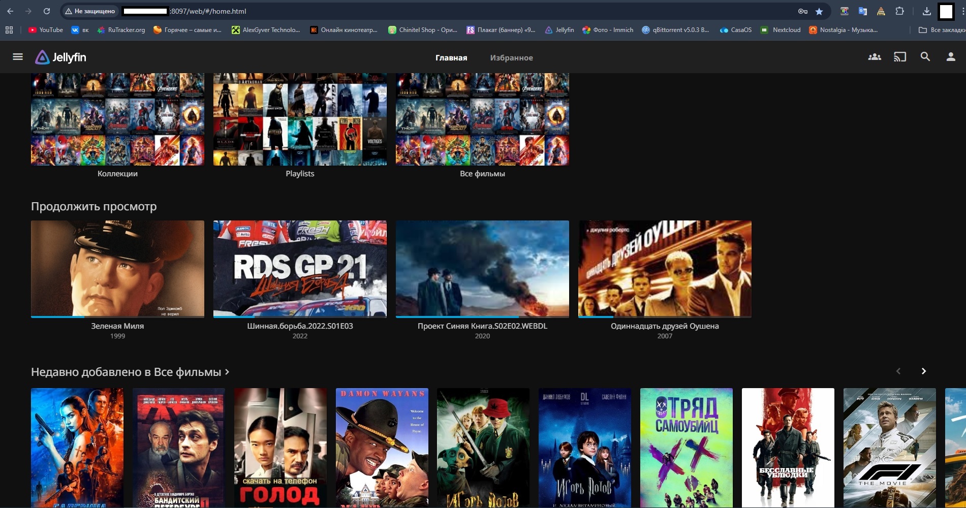Open the browser extensions puzzle icon
Screen dimensions: 966x508
point(899,11)
